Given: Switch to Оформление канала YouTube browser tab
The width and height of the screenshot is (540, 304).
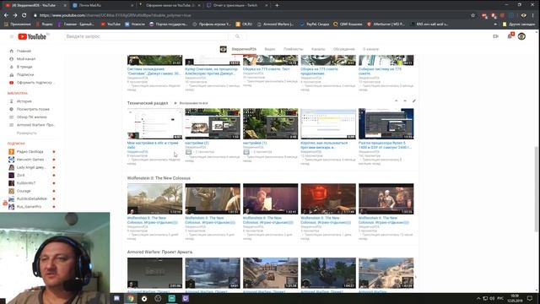Looking at the screenshot, I should [x=170, y=5].
